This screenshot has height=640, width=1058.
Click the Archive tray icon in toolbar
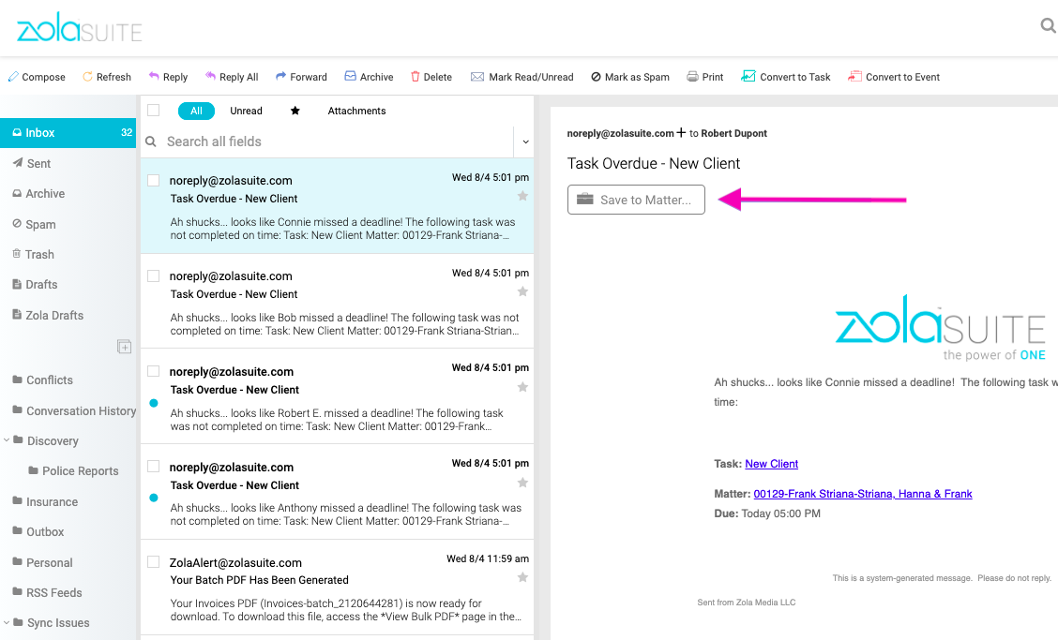pyautogui.click(x=350, y=76)
